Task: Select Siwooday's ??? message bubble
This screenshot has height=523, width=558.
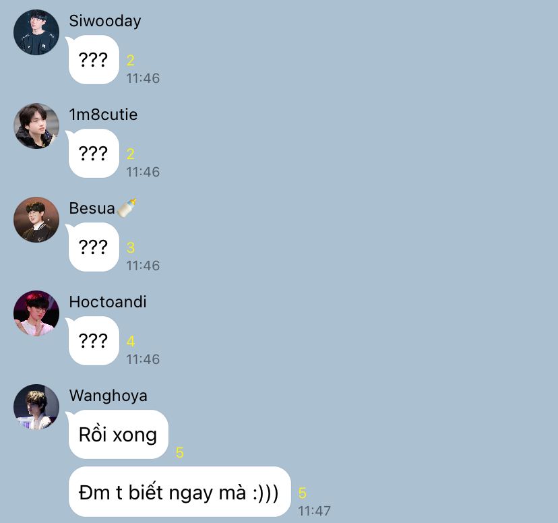Action: [94, 60]
